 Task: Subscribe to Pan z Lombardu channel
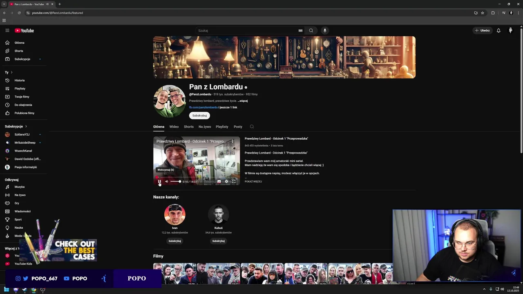tap(199, 116)
